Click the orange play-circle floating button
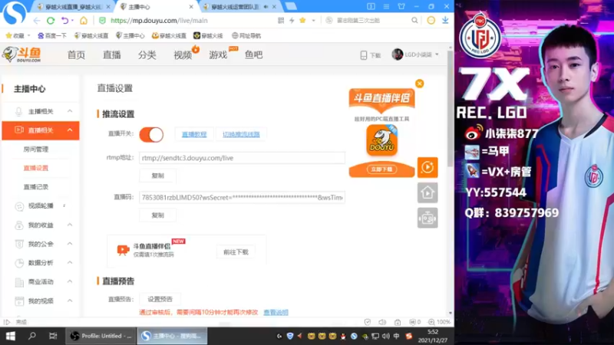The width and height of the screenshot is (614, 345). coord(427,167)
